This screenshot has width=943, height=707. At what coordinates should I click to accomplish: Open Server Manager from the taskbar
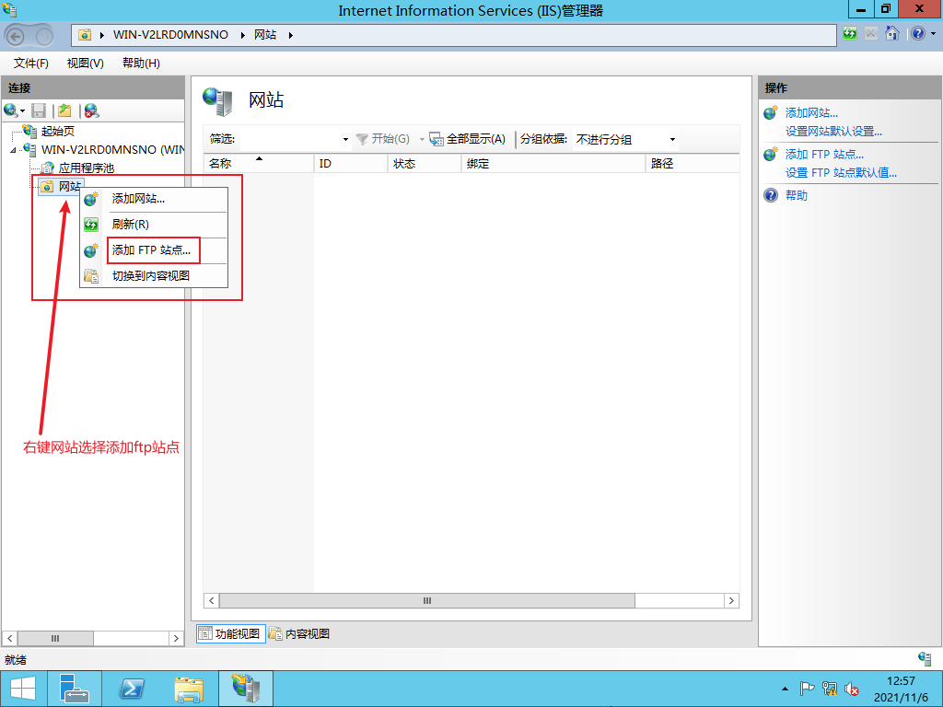[75, 689]
